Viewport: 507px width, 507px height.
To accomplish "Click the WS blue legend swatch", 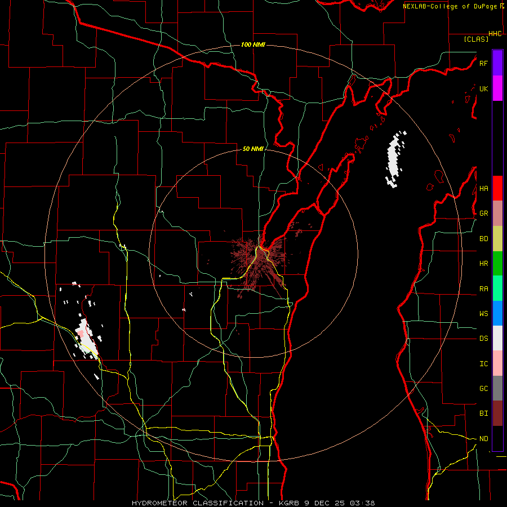I will (497, 313).
